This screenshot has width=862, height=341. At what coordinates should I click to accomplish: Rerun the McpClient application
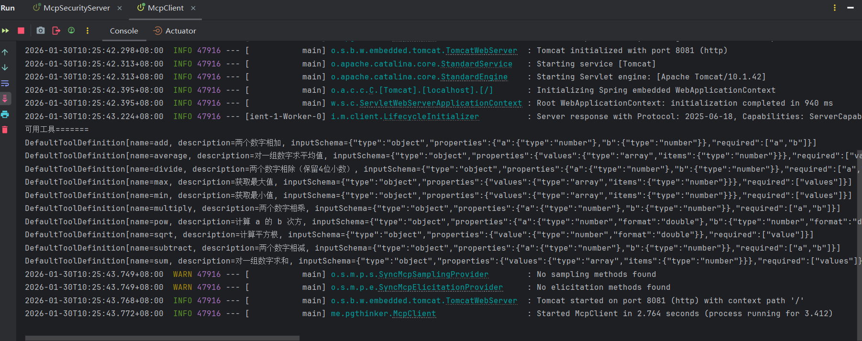pyautogui.click(x=6, y=31)
